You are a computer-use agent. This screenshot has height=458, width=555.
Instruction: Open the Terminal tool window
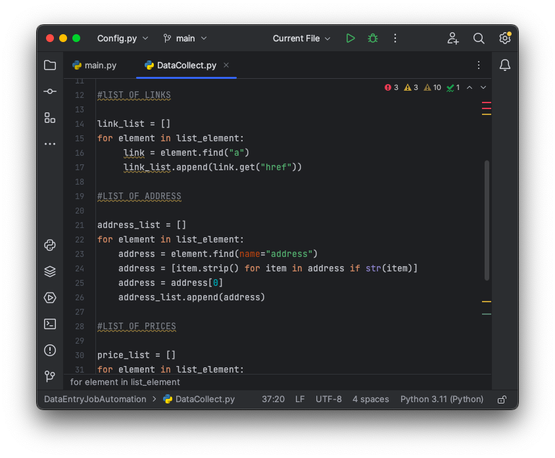[x=50, y=324]
